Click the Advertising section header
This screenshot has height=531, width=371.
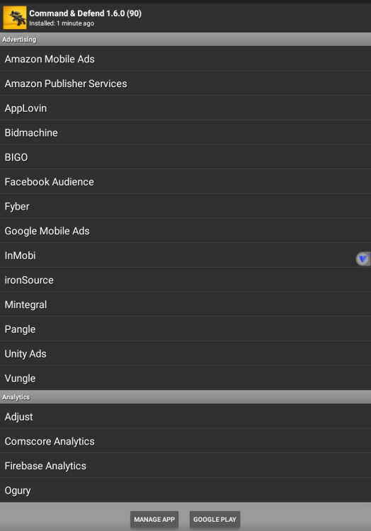[x=185, y=39]
